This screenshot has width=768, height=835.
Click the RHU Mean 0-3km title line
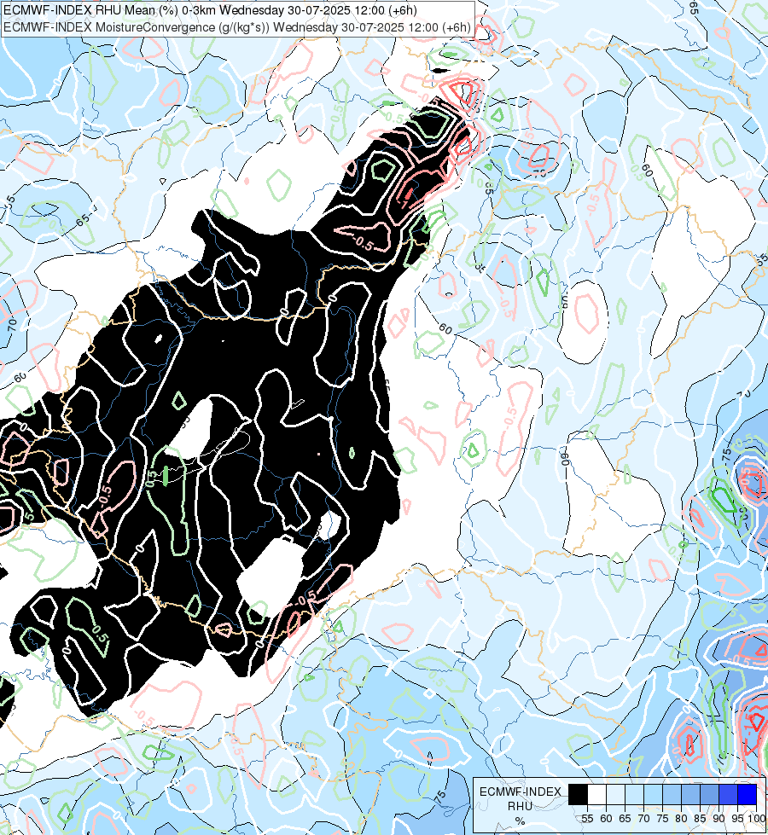[210, 10]
